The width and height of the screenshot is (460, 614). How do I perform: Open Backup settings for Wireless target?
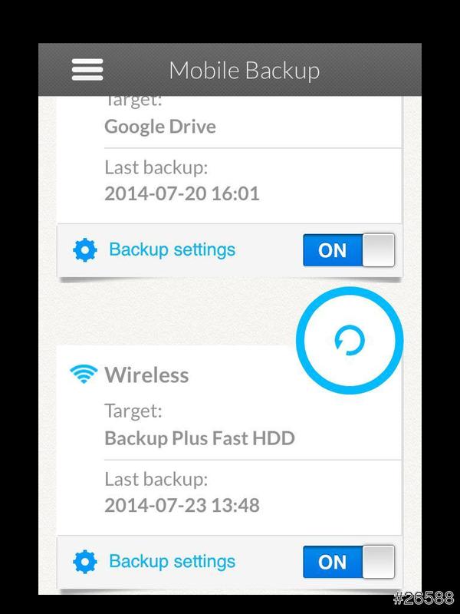(172, 561)
